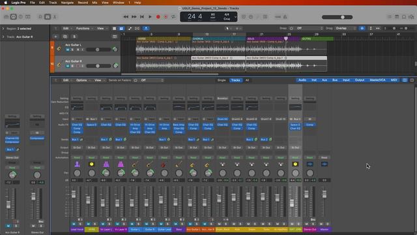Click the VERB channel yellow icon
417x235 pixels.
coord(91,164)
